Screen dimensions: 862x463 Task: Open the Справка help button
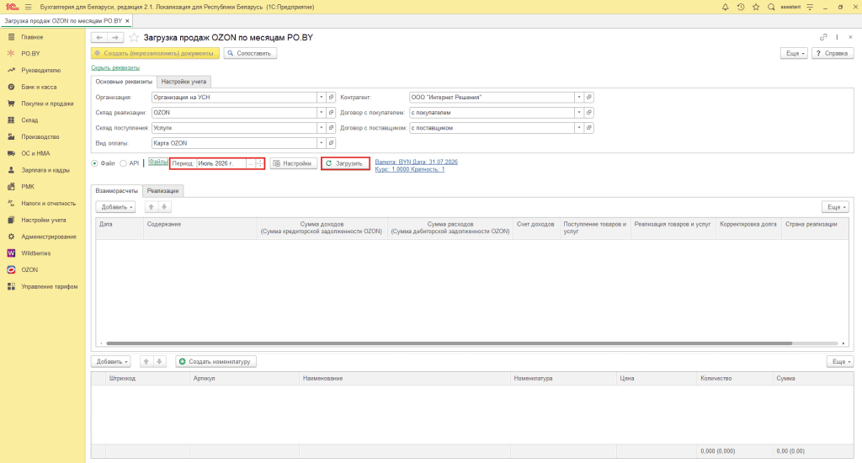pyautogui.click(x=833, y=53)
